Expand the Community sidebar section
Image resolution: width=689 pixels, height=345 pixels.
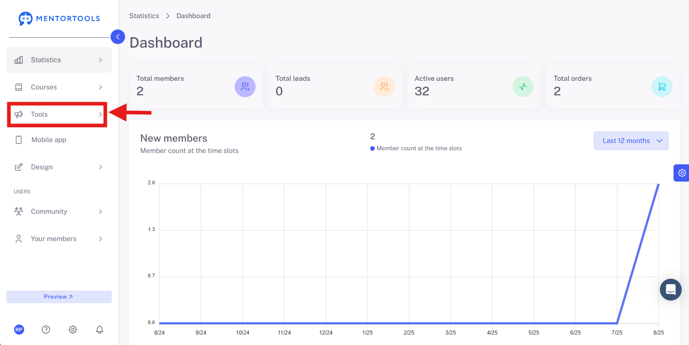click(59, 212)
